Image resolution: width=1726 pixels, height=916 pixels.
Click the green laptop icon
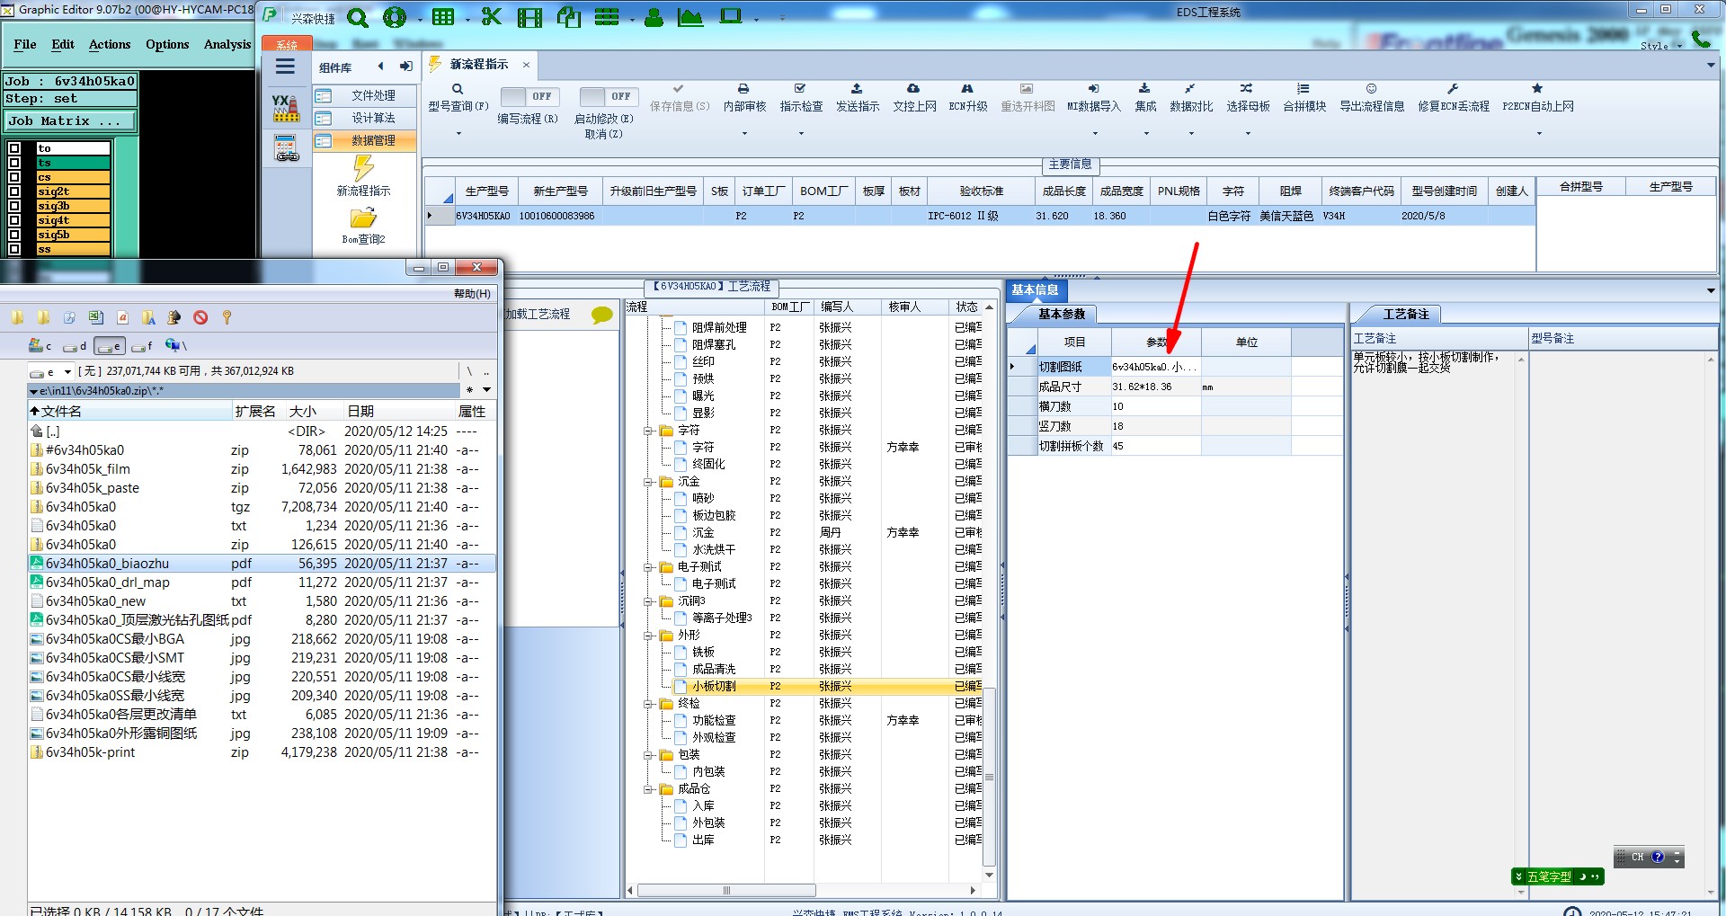731,17
